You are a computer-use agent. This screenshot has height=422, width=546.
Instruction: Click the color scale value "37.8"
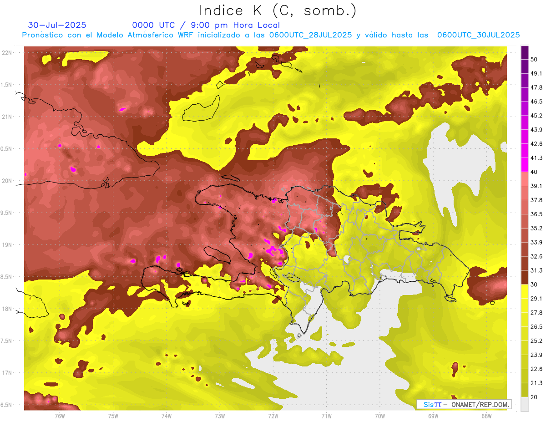536,200
